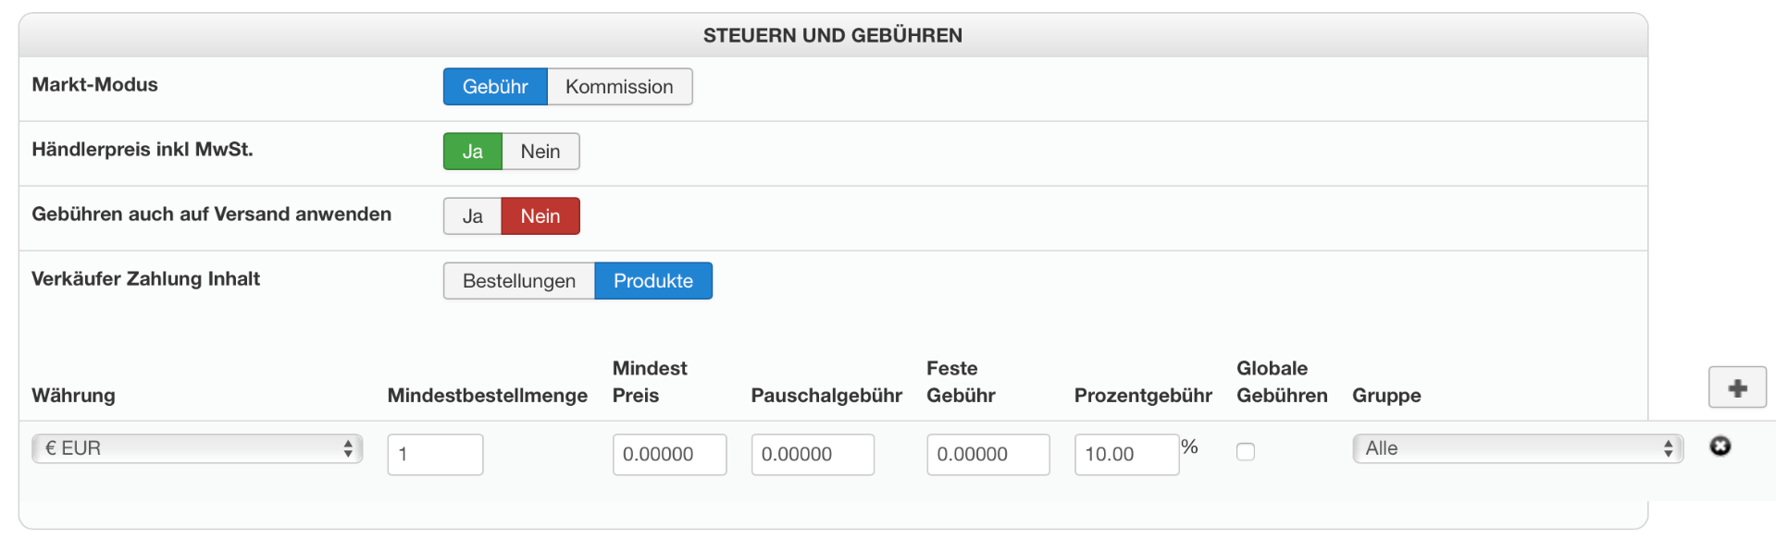
Task: Expand the Gruppe dropdown showing Alle
Action: click(1517, 448)
